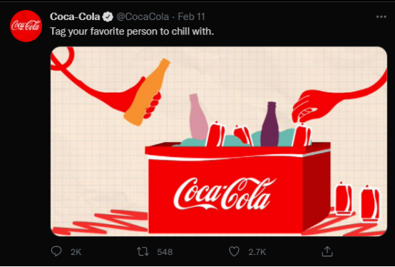The image size is (395, 267).
Task: Click the two cans beside the cooler
Action: (x=357, y=201)
